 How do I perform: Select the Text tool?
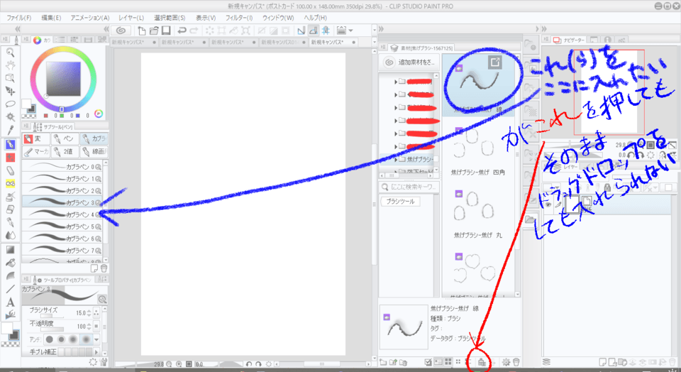pos(11,302)
